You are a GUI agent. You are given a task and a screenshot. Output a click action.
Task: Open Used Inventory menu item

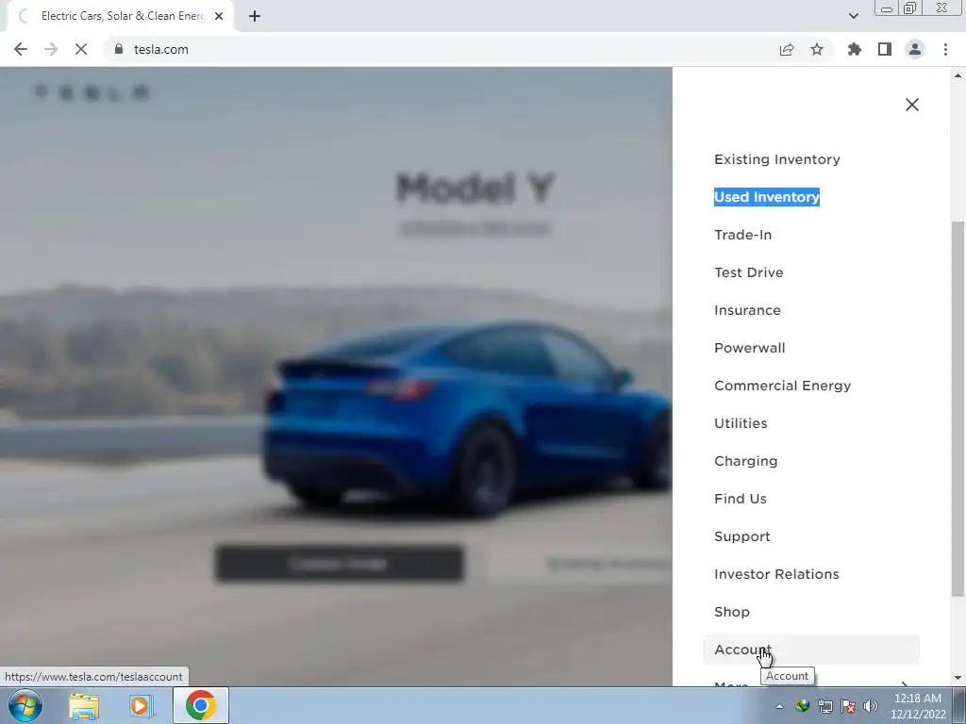766,197
